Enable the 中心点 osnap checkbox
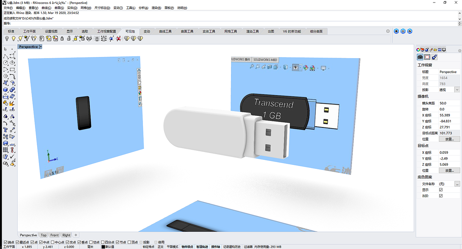 (53, 242)
